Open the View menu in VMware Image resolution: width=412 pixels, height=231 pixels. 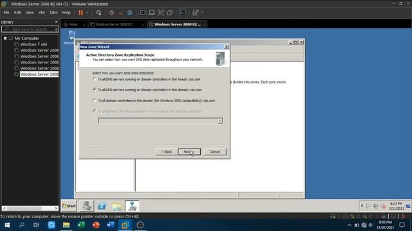30,13
